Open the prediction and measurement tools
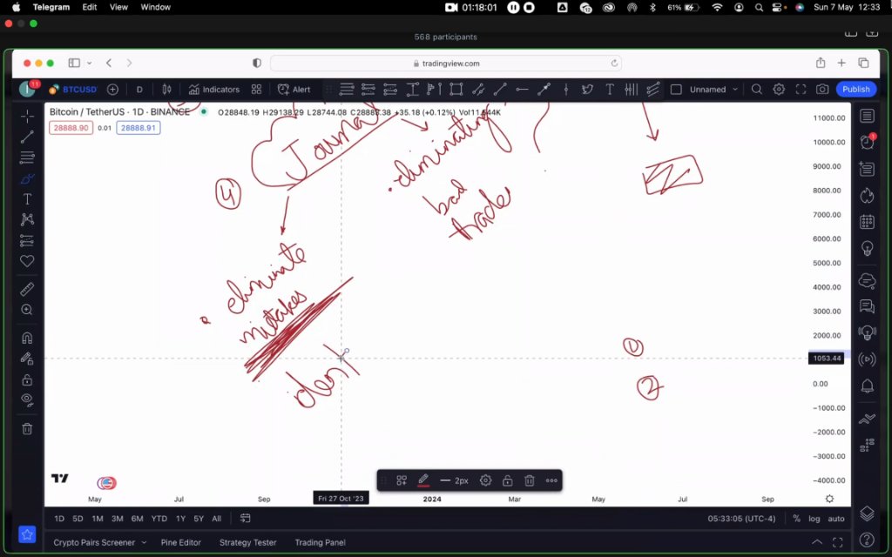Image resolution: width=892 pixels, height=557 pixels. (x=27, y=240)
